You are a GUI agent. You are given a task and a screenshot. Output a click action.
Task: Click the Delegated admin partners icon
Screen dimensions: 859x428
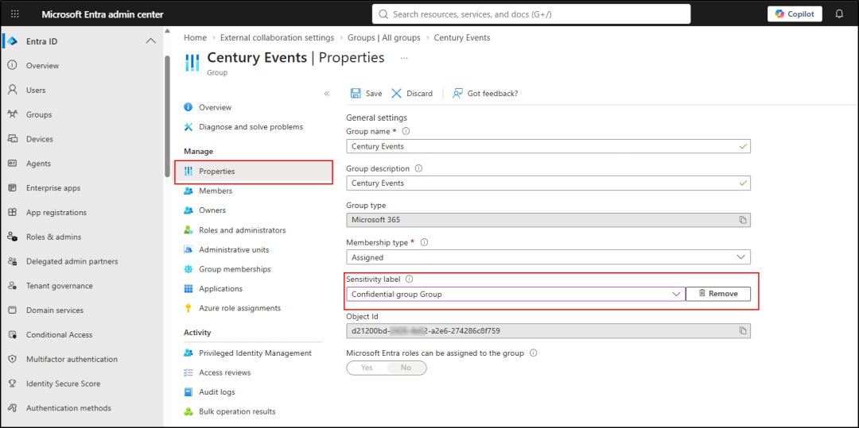point(12,261)
